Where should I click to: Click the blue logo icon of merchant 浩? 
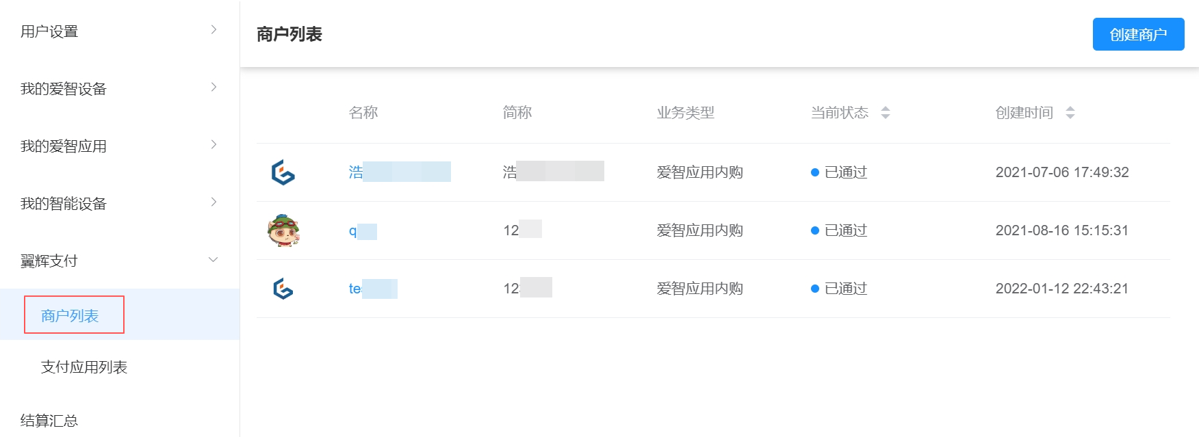click(x=285, y=172)
